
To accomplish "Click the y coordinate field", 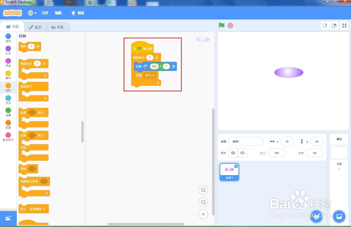I will point(317,141).
